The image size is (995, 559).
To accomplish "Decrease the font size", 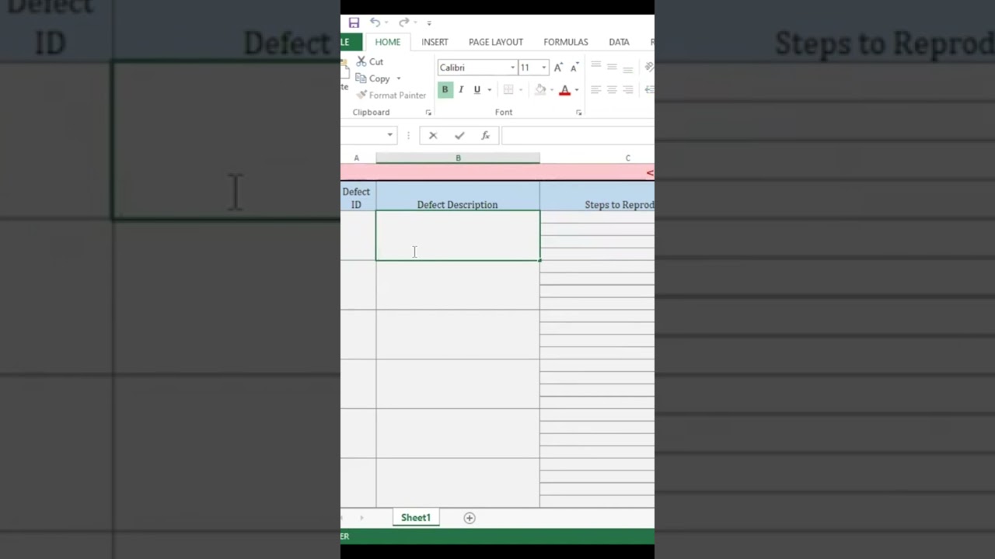I will [x=574, y=68].
